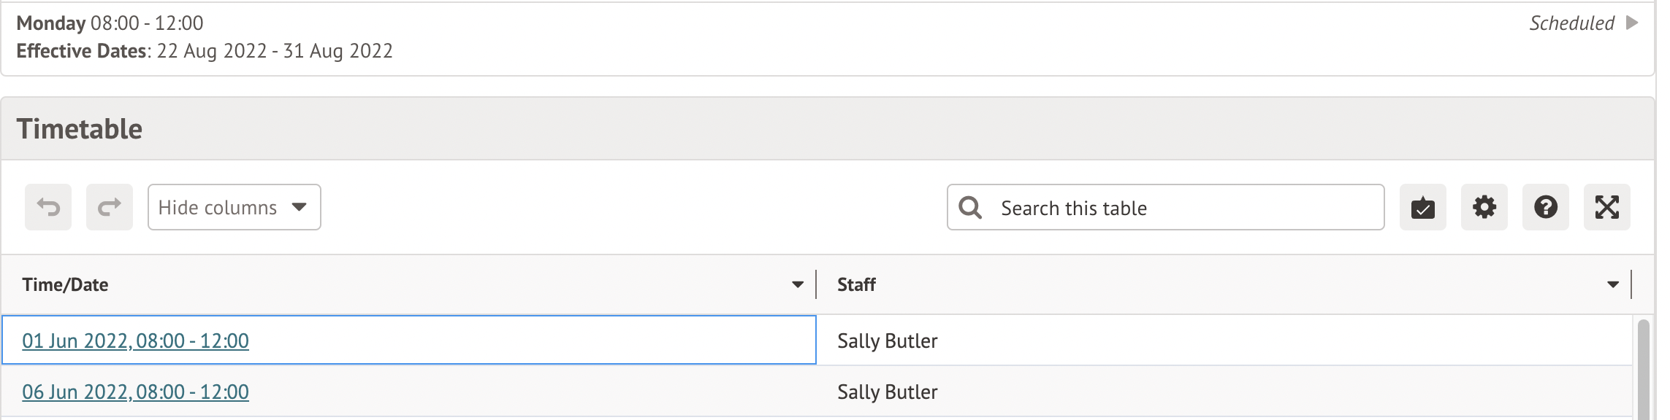
Task: Expand the table to fullscreen
Action: (x=1606, y=208)
